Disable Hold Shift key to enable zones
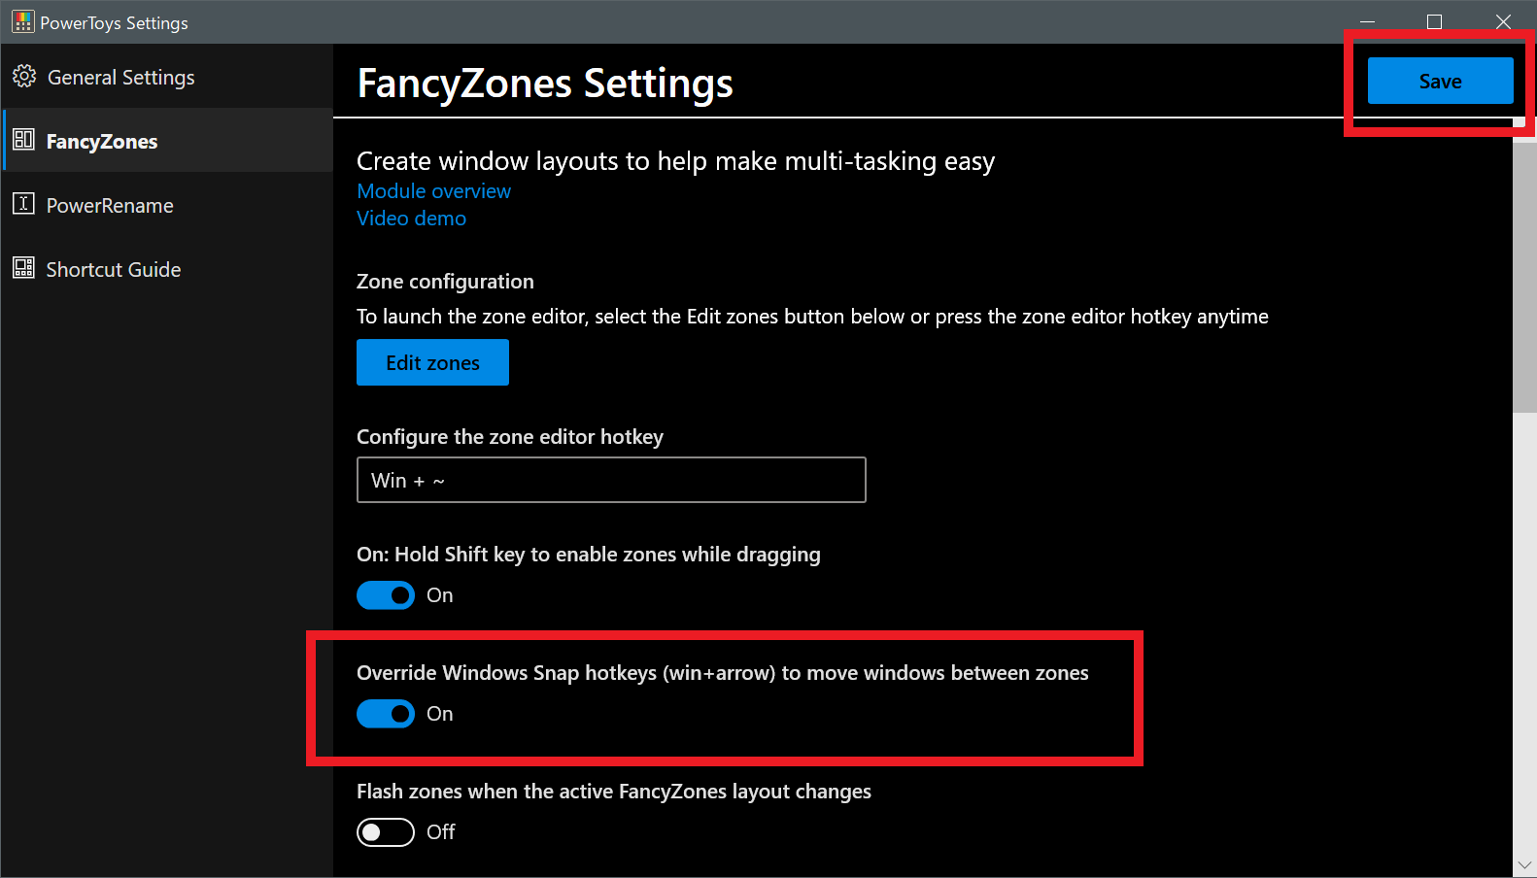Viewport: 1537px width, 878px height. (x=386, y=594)
